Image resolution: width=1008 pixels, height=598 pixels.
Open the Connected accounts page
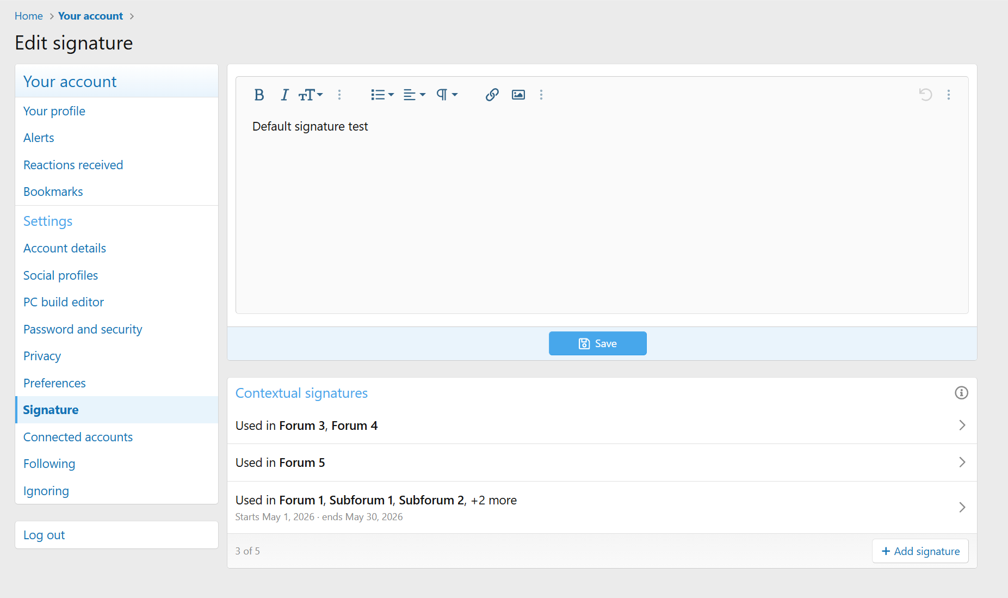pos(78,437)
